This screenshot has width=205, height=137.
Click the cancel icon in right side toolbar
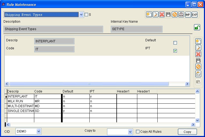(198, 67)
